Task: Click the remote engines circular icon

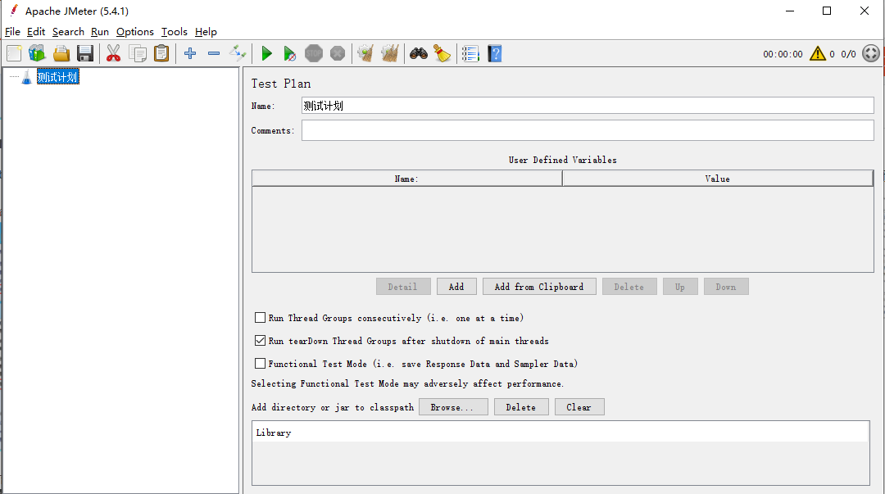Action: coord(871,53)
